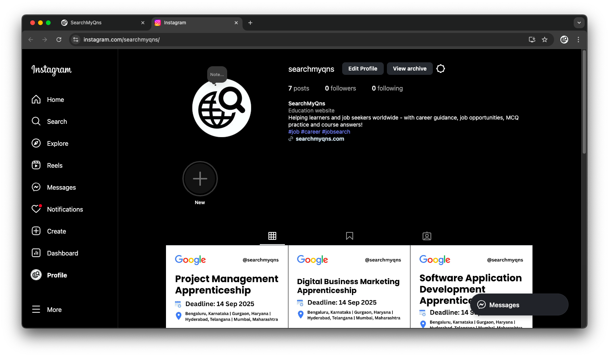Click the 7 posts count
This screenshot has width=609, height=357.
(x=299, y=88)
